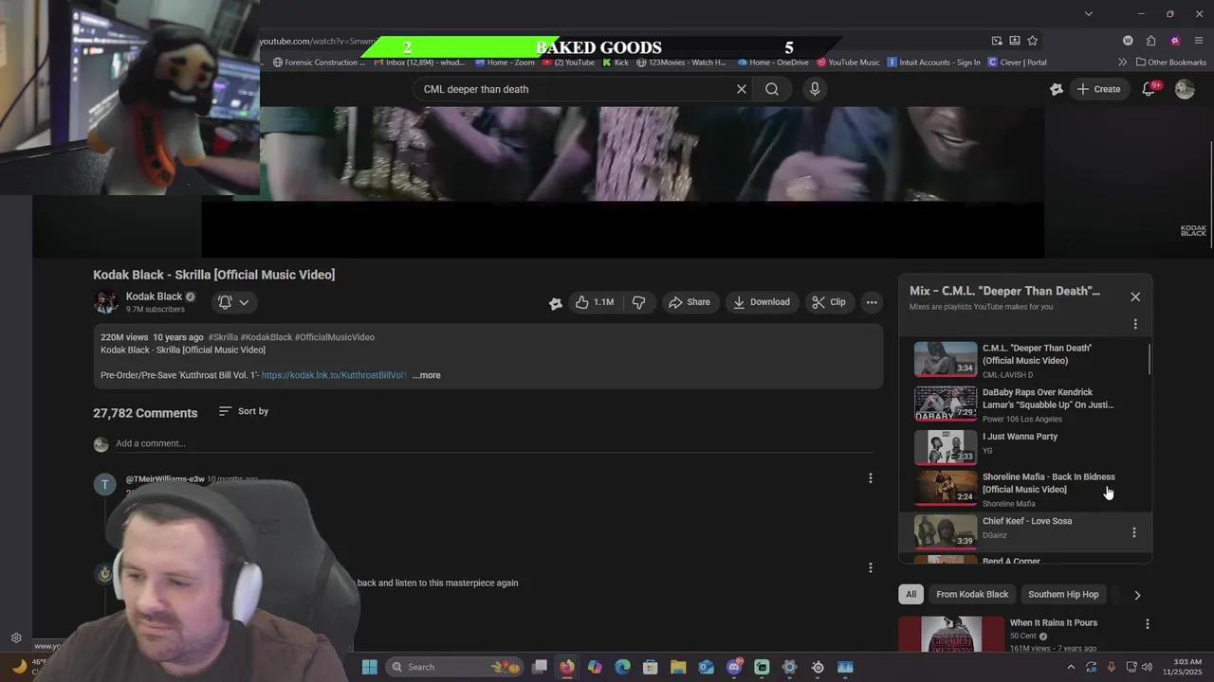Open the browser hamburger menu
Viewport: 1214px width, 682px height.
pos(1199,41)
